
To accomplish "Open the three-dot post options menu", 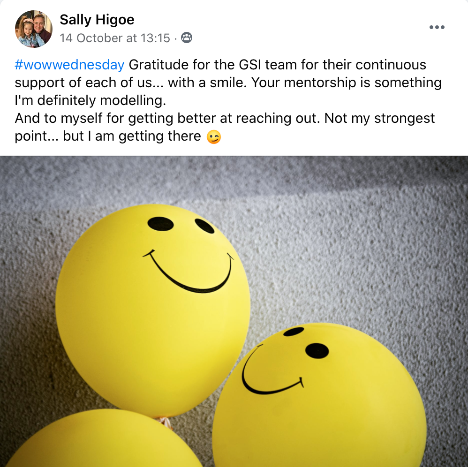I will [437, 27].
